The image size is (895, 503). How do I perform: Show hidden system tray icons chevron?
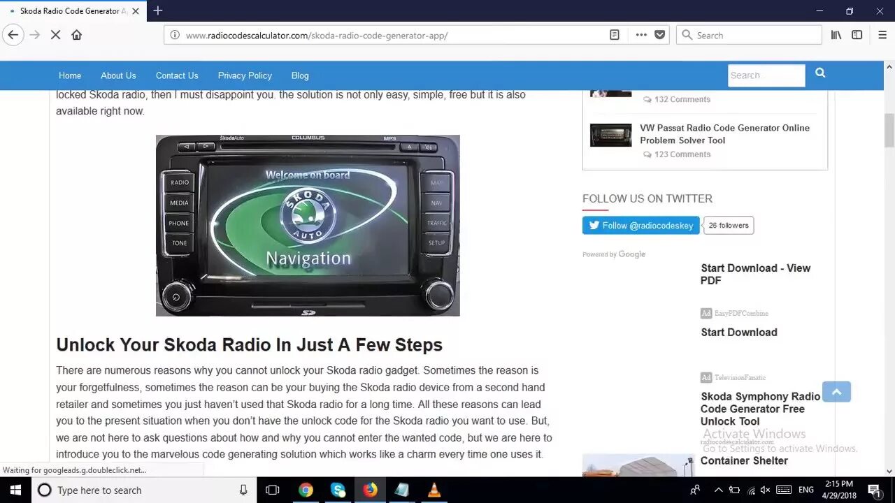pos(718,490)
